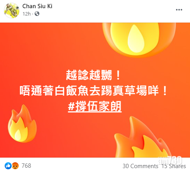View the 15 Shares list
Image resolution: width=190 pixels, height=172 pixels.
coord(174,166)
